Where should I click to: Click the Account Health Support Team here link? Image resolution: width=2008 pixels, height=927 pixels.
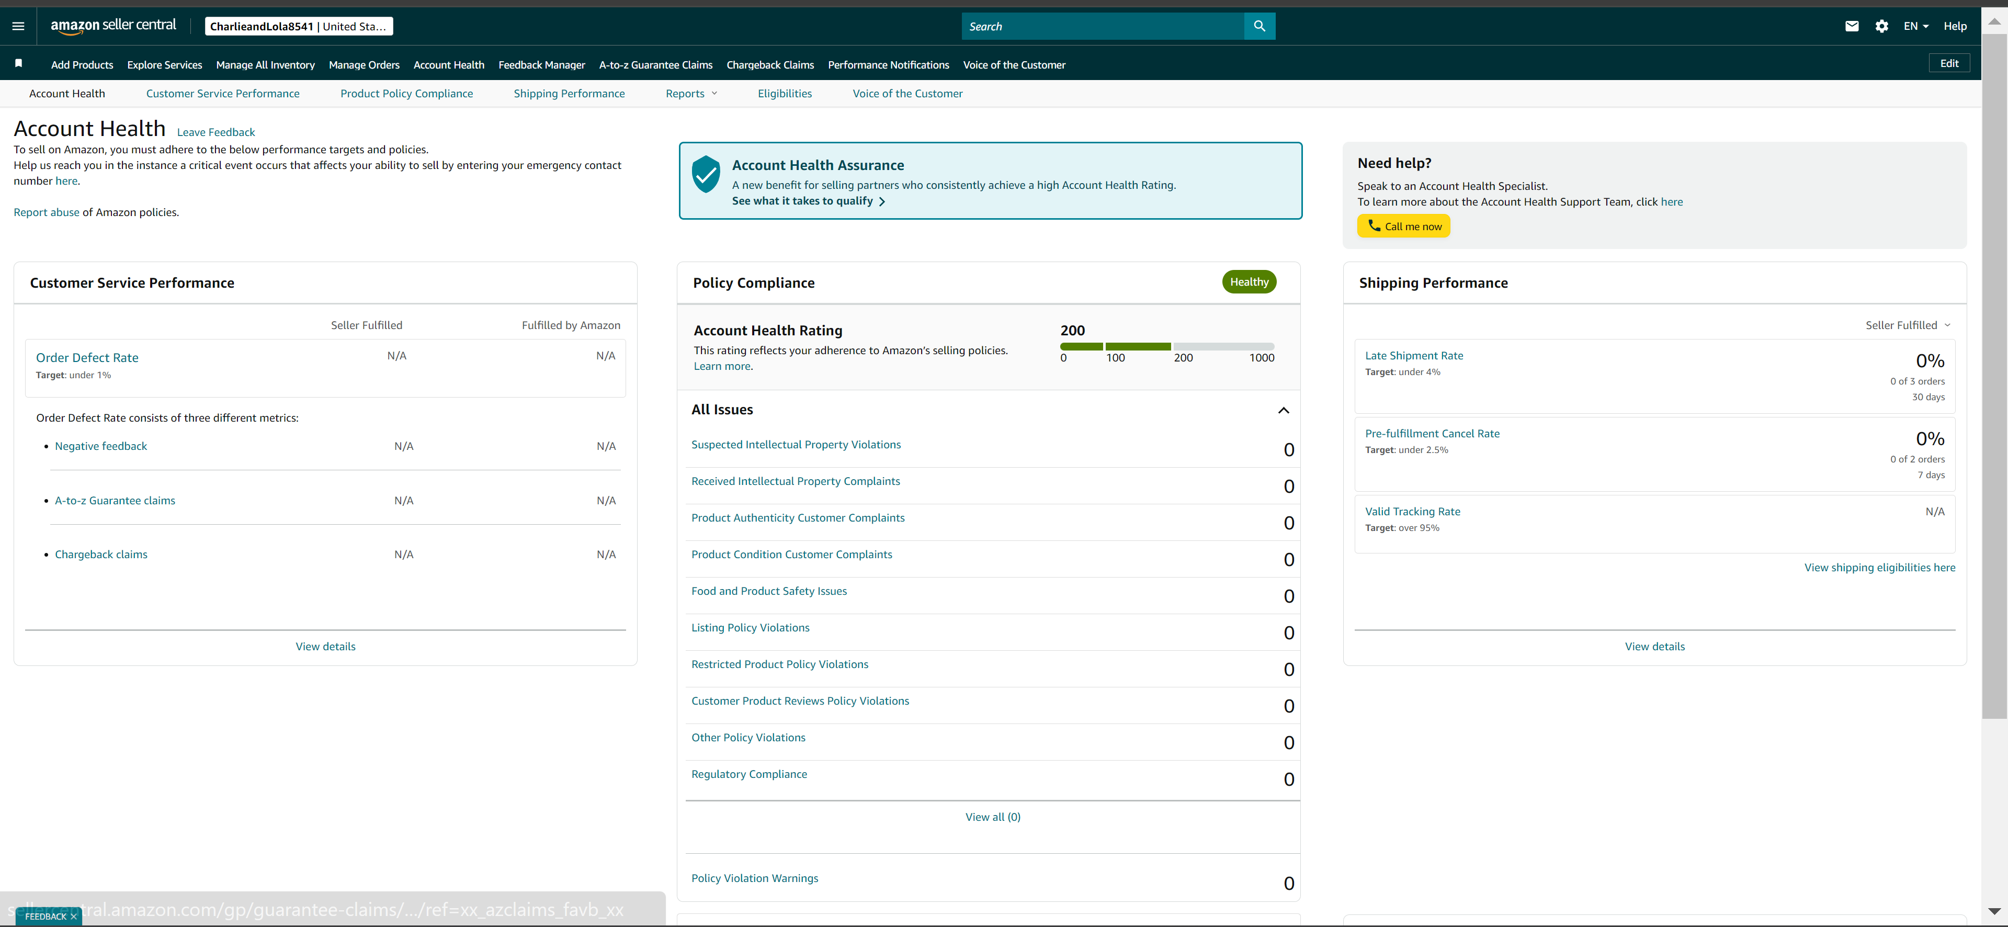[x=1671, y=202]
